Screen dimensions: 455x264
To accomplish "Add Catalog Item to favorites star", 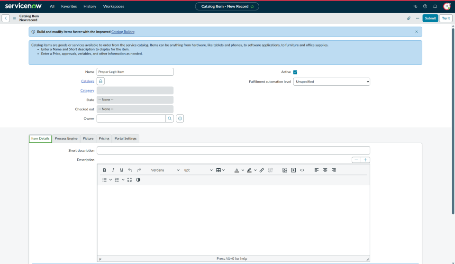I will pyautogui.click(x=252, y=6).
